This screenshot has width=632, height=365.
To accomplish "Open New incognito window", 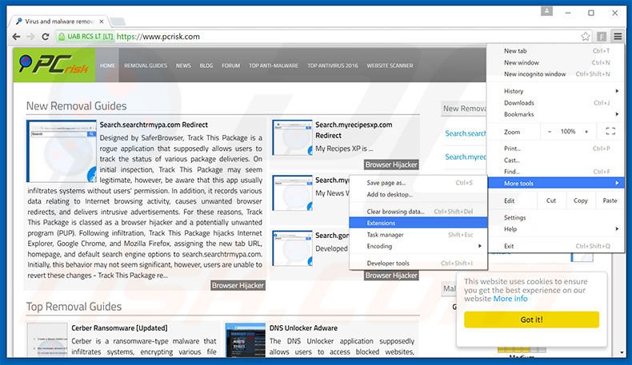I will [x=556, y=74].
